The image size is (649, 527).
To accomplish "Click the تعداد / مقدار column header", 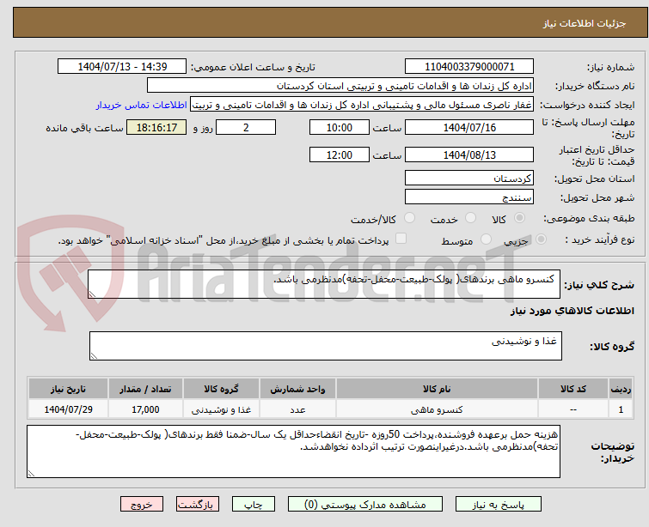I will [145, 389].
